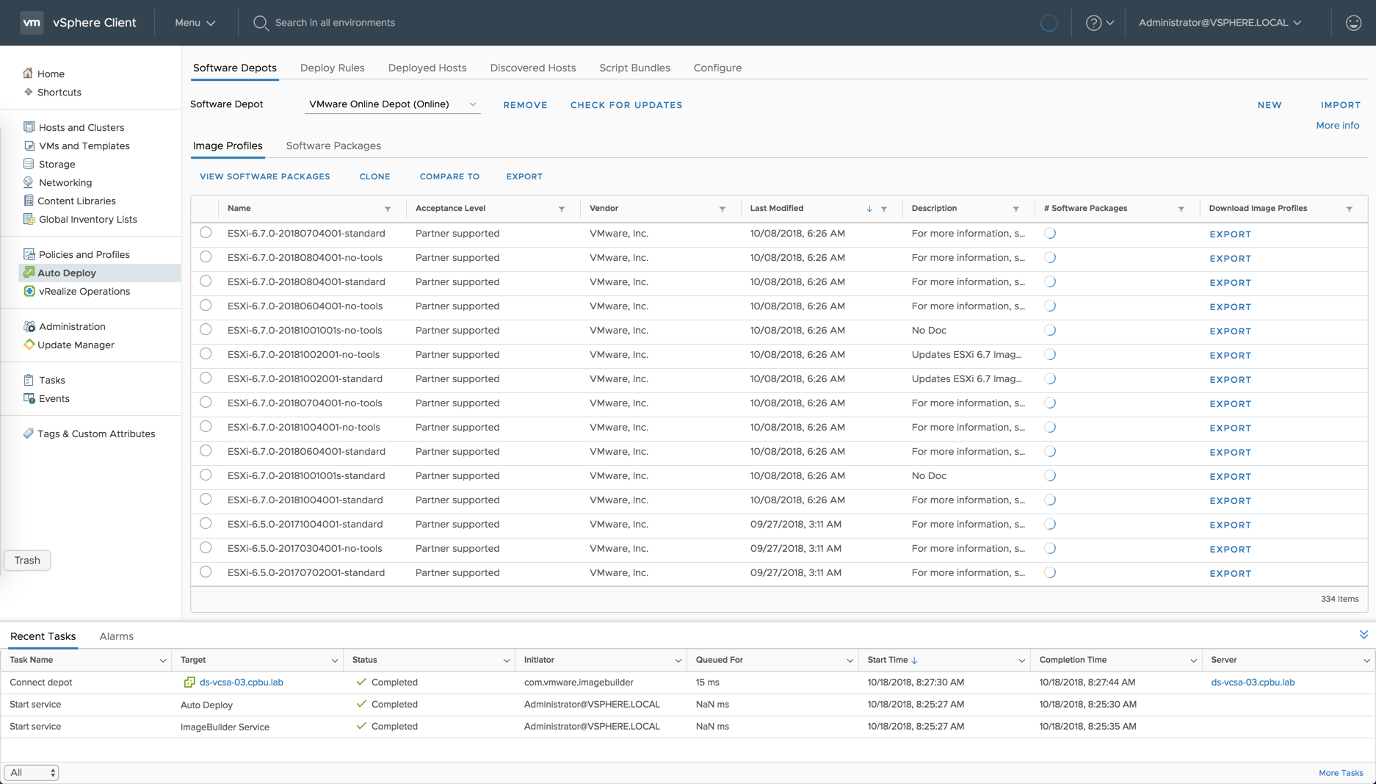Open the Software Depot dropdown
Image resolution: width=1376 pixels, height=784 pixels.
pos(392,104)
